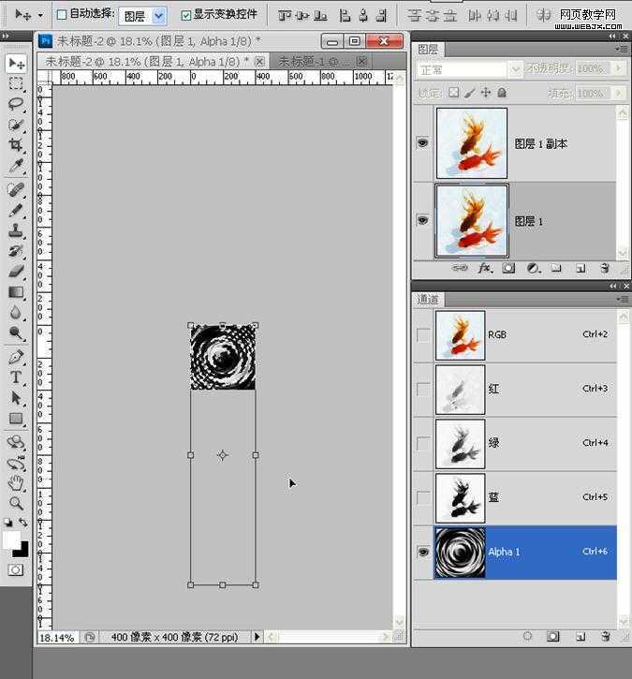Hide the Alpha 1 channel
Image resolution: width=632 pixels, height=679 pixels.
point(423,552)
